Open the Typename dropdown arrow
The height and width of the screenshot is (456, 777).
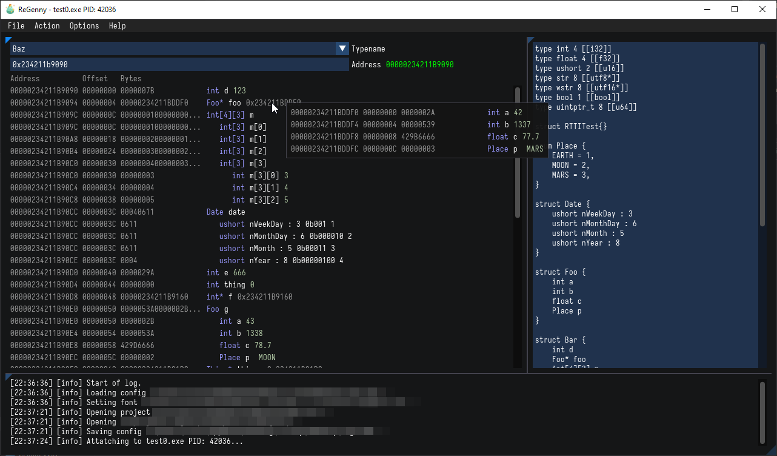point(342,49)
